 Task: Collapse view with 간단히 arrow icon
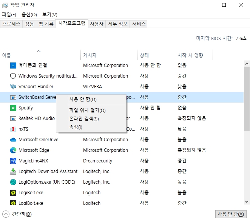point(6,214)
